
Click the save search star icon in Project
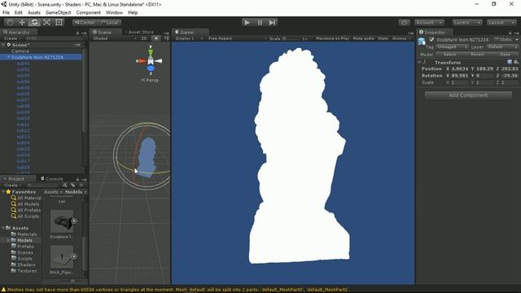(x=81, y=186)
